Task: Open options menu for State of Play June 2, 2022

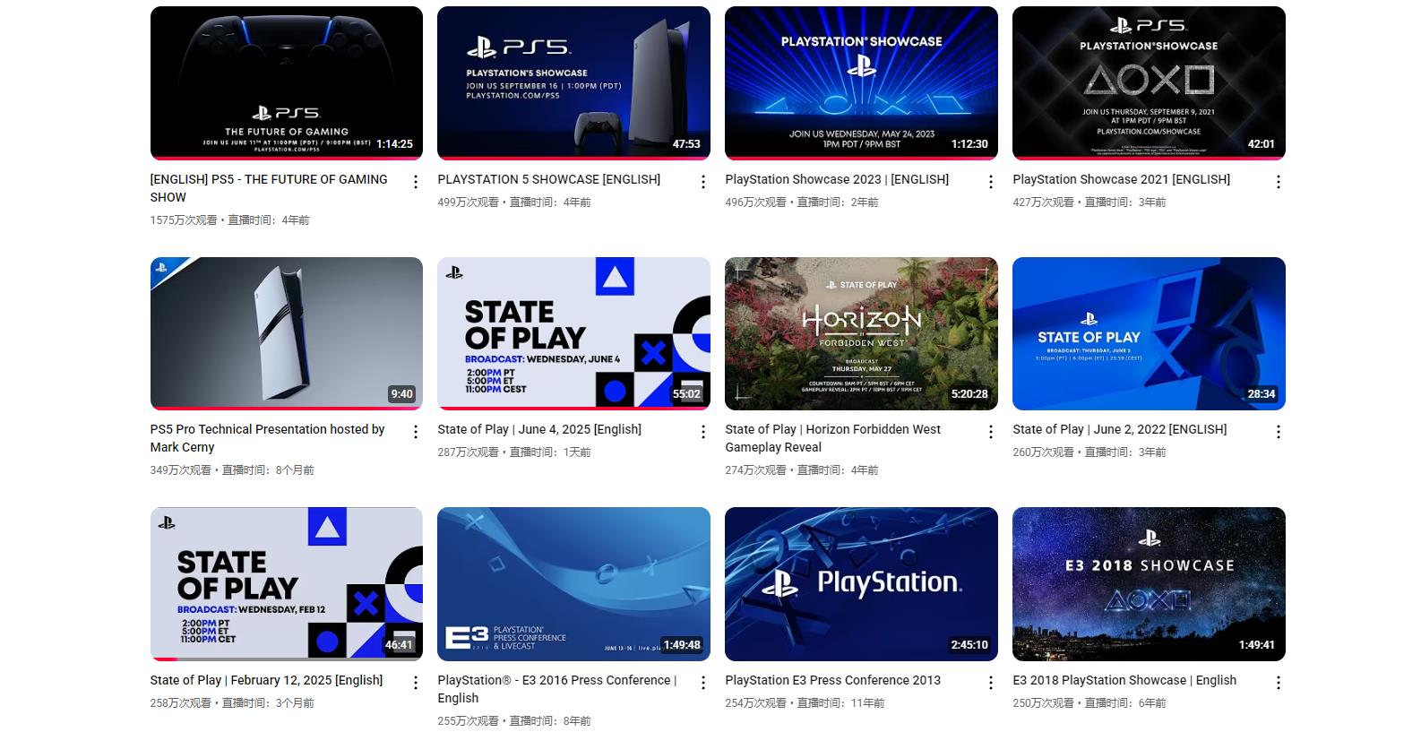Action: (1278, 432)
